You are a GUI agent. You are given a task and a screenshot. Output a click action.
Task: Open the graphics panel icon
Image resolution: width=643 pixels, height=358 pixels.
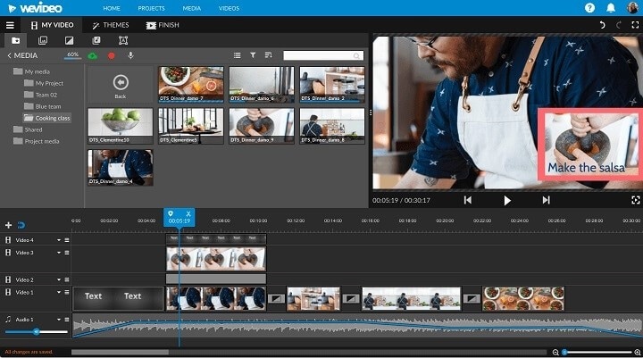pyautogui.click(x=43, y=40)
